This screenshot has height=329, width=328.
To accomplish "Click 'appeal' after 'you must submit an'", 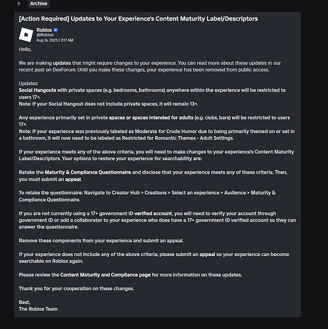I will point(73,180).
